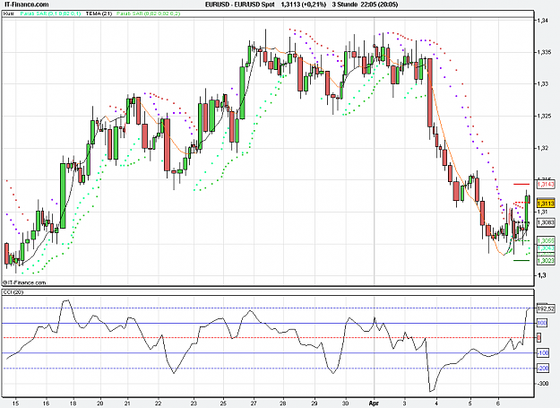Viewport: 560px width, 408px height.
Task: Click the '20' date axis label
Action: pos(100,403)
